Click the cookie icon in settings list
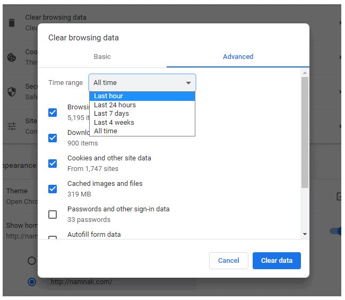The height and width of the screenshot is (300, 345). point(12,57)
